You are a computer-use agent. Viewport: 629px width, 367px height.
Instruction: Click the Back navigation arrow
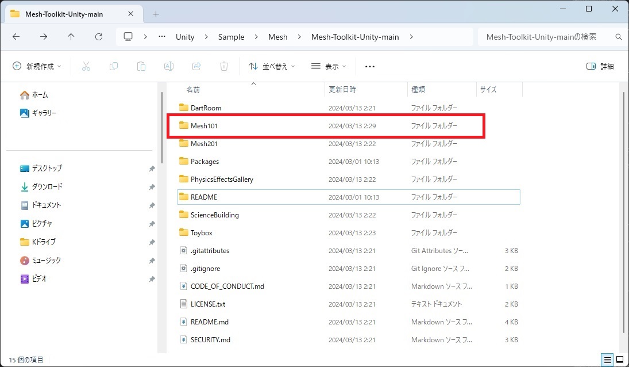(16, 37)
